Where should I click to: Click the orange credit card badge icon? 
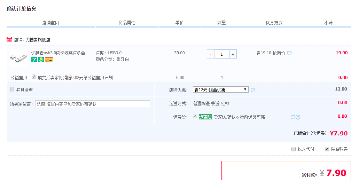[49, 60]
